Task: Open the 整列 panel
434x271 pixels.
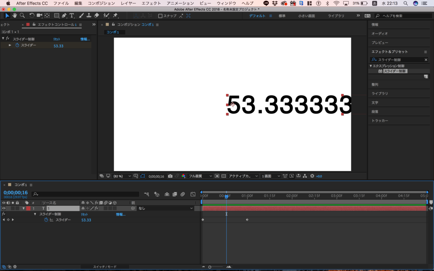Action: tap(375, 84)
